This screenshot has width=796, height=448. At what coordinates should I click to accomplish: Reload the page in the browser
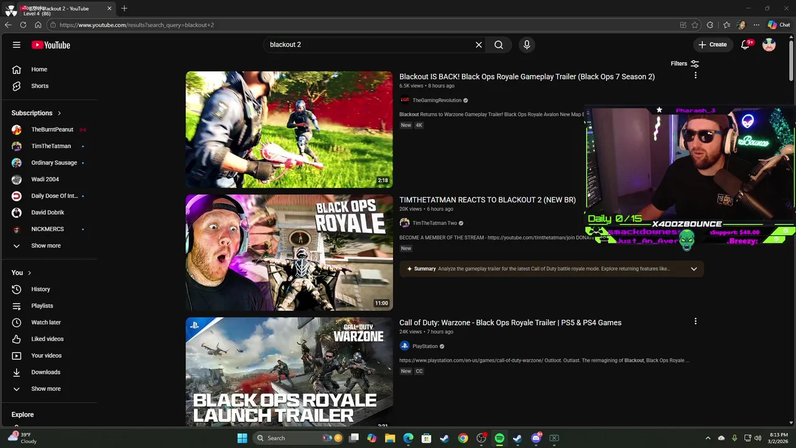(23, 25)
